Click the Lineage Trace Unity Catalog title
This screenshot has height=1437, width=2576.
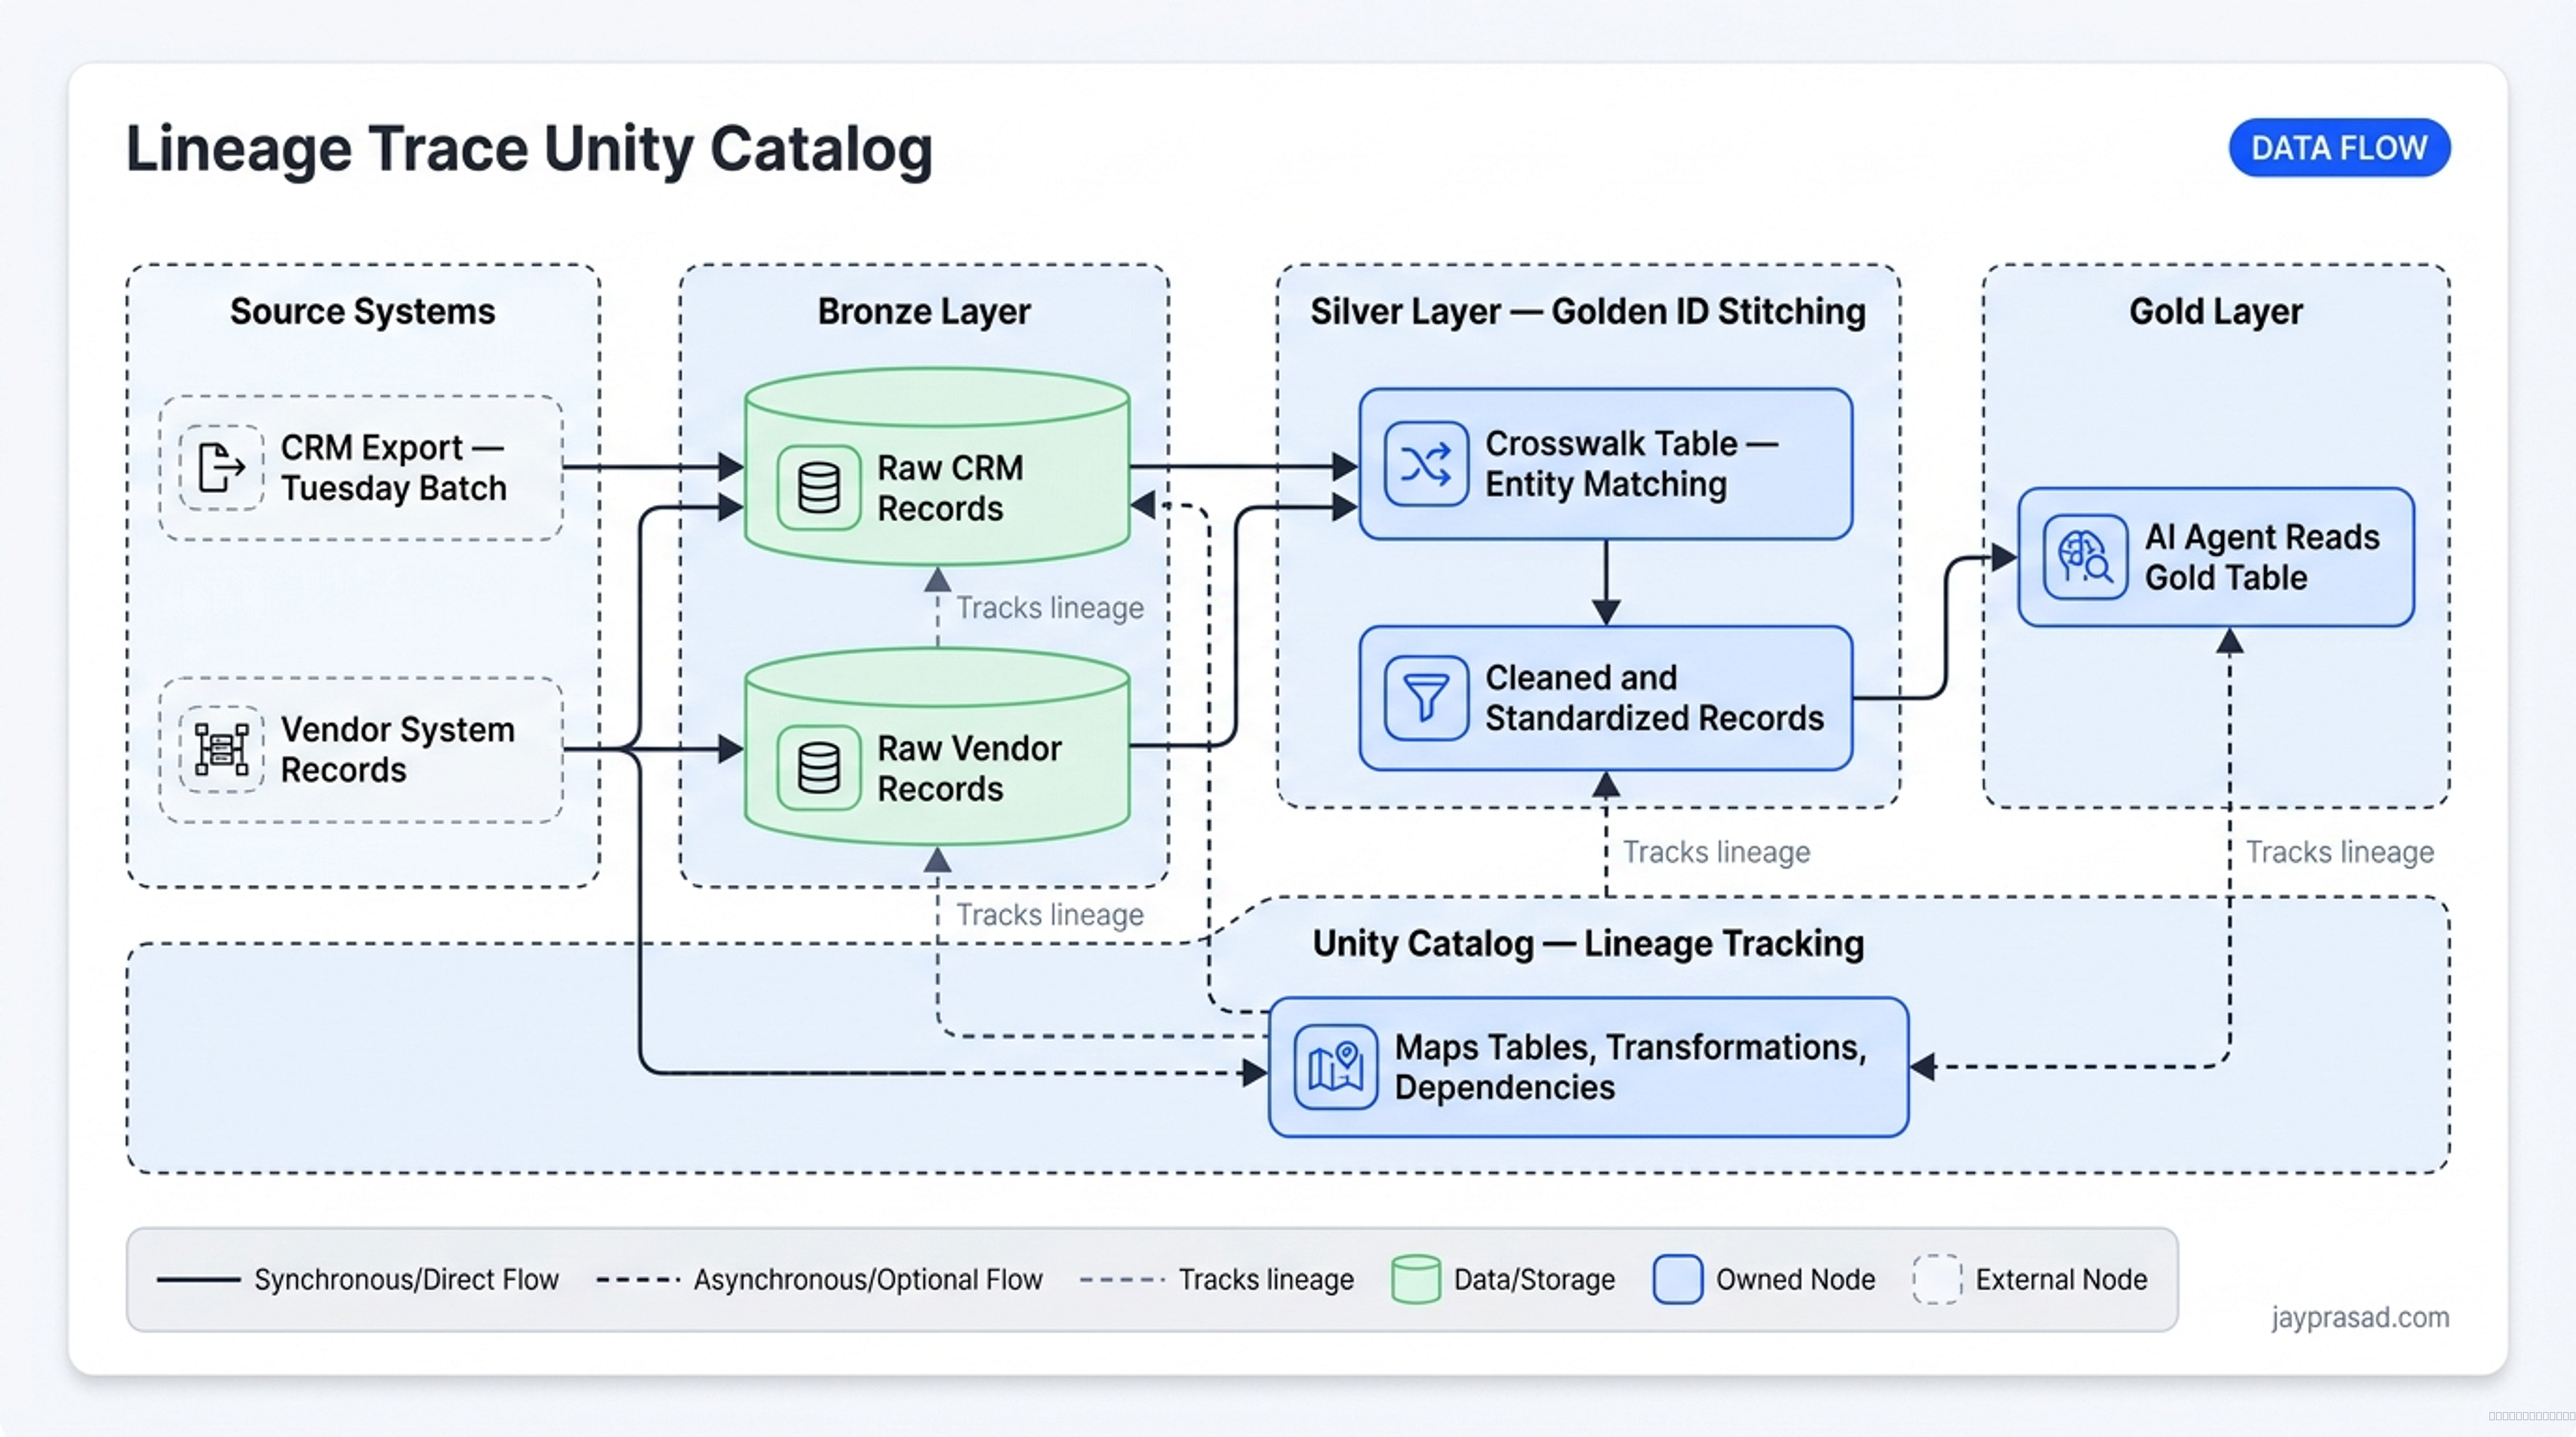(529, 149)
